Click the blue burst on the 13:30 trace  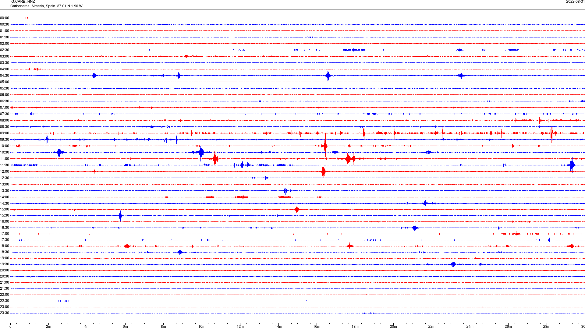click(x=285, y=191)
